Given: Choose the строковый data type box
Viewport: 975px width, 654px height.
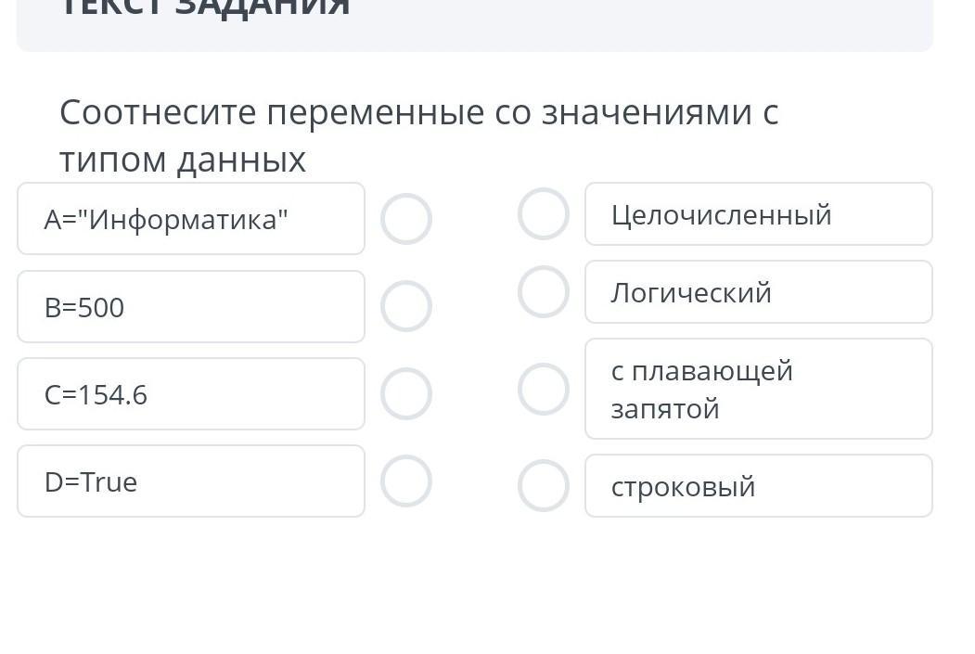Looking at the screenshot, I should tap(758, 486).
